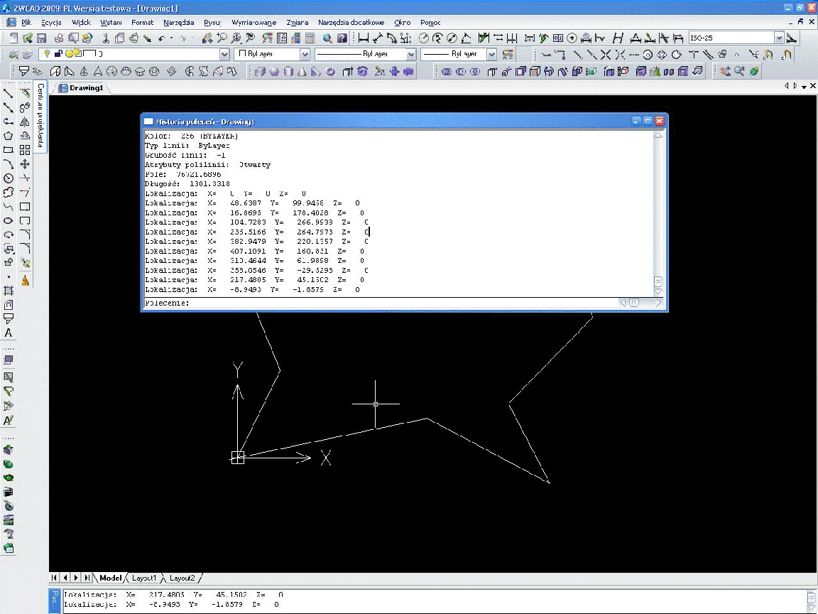Jump to the first layout tab arrow

click(x=54, y=578)
